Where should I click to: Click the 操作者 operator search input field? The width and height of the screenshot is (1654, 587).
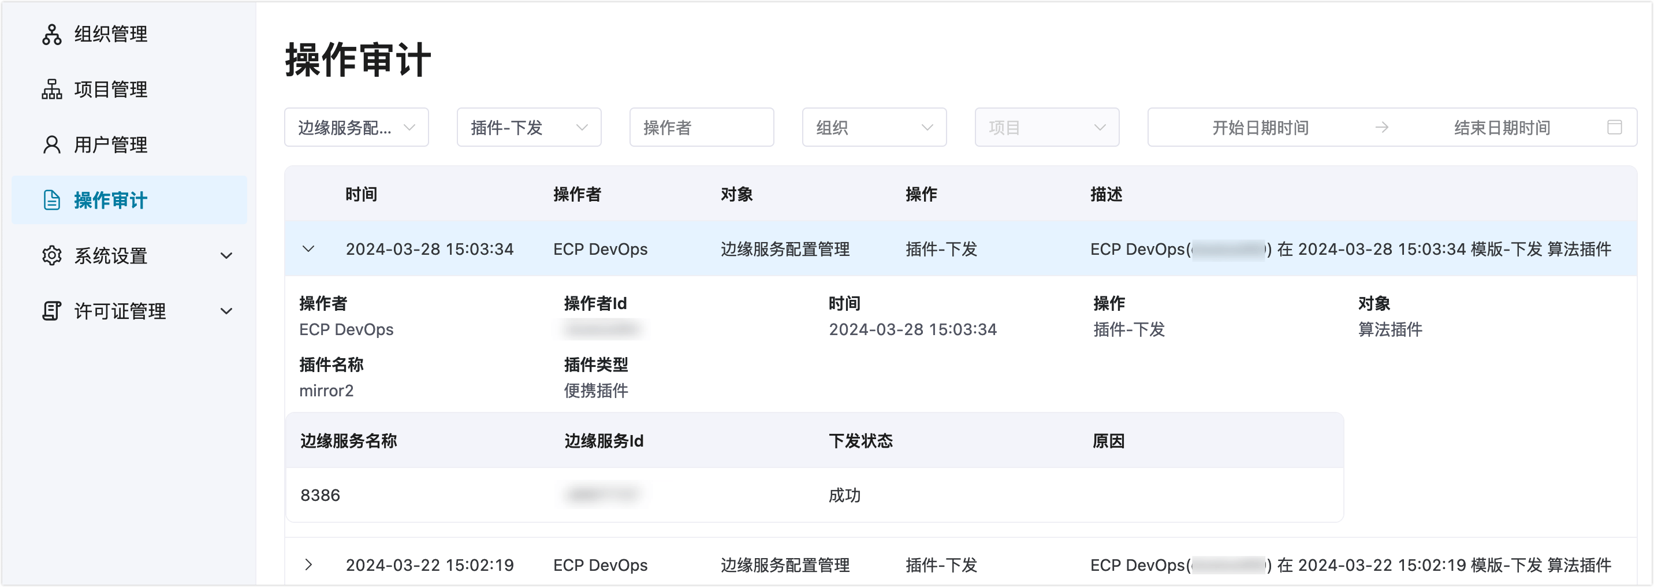(701, 127)
